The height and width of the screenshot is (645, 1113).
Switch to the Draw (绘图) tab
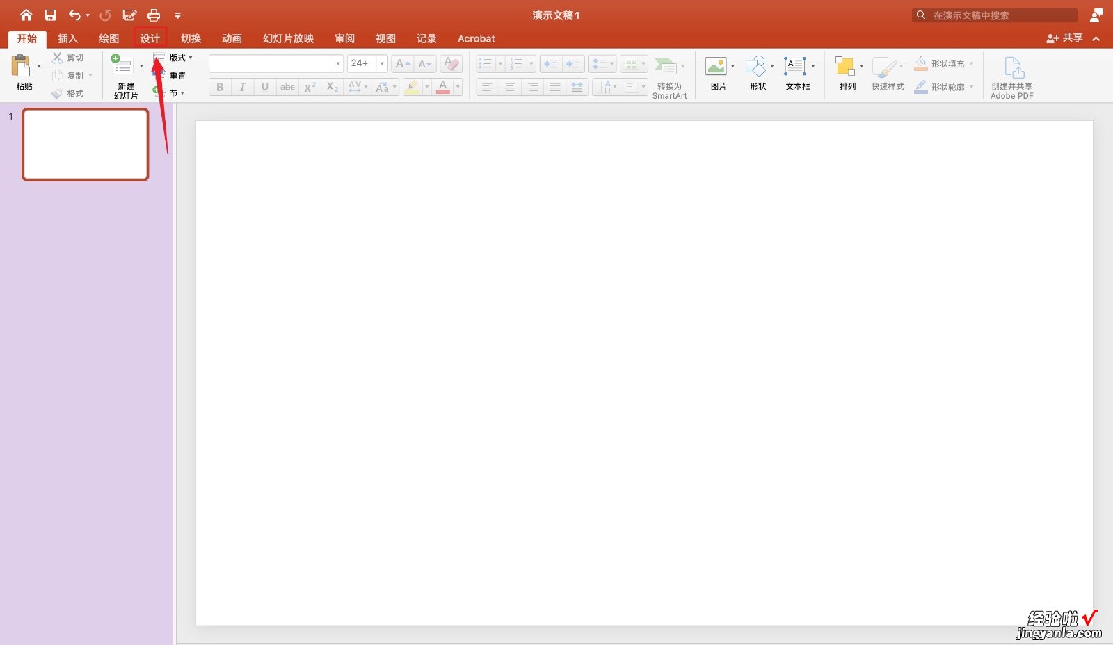(109, 39)
